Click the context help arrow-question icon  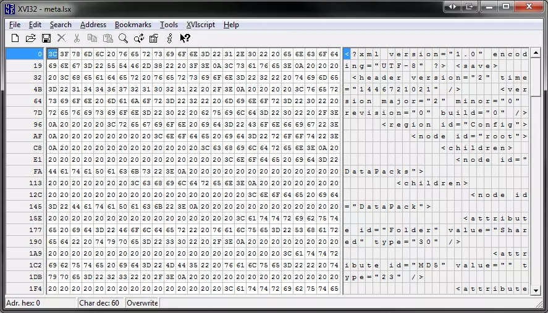click(x=185, y=38)
